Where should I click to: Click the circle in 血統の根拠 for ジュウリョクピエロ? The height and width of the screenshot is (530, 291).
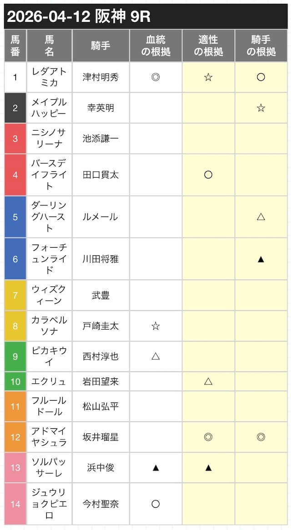(x=156, y=504)
